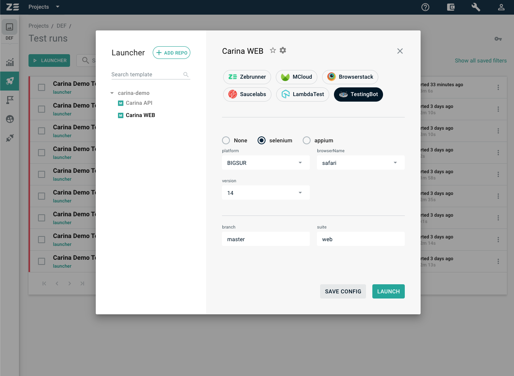The height and width of the screenshot is (376, 514).
Task: Click the key icon near Test runs
Action: 498,39
